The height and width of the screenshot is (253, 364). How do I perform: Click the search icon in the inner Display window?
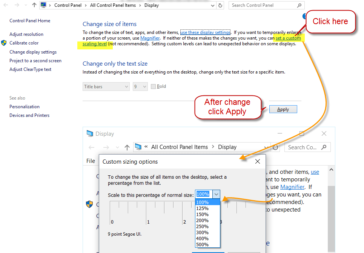(x=323, y=147)
